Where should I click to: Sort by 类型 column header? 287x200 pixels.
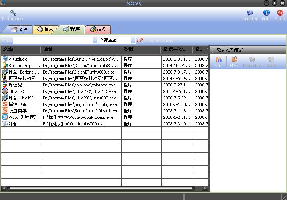pos(141,50)
